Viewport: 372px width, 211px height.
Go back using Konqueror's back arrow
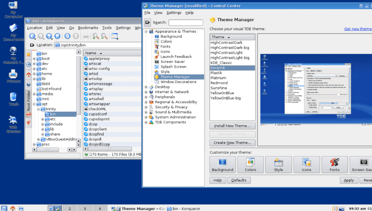point(32,36)
